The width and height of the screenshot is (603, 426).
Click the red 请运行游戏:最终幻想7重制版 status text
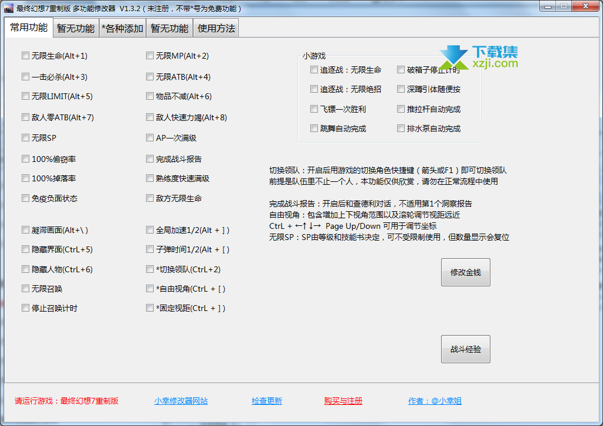click(66, 401)
